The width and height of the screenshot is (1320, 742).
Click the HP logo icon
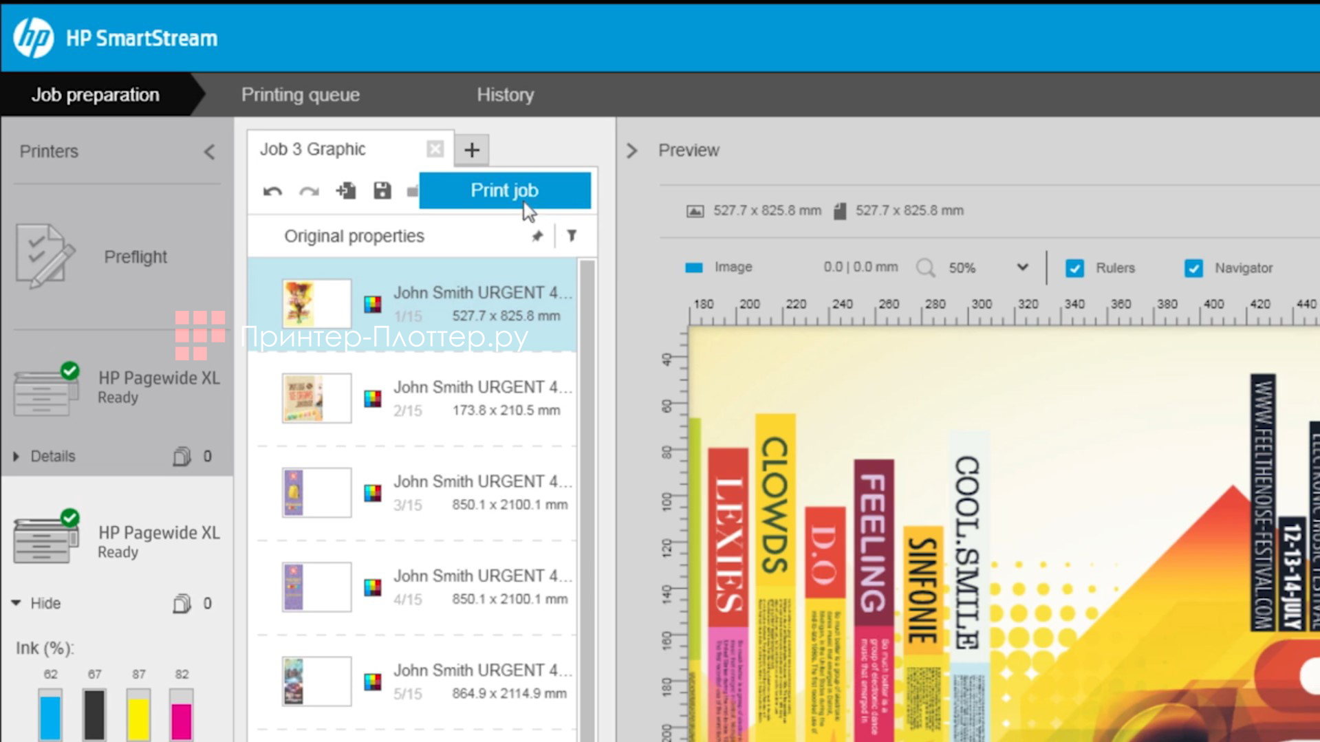(x=33, y=38)
